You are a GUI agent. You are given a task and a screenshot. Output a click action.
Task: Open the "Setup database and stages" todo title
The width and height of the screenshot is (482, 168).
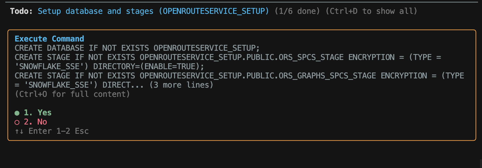96,11
